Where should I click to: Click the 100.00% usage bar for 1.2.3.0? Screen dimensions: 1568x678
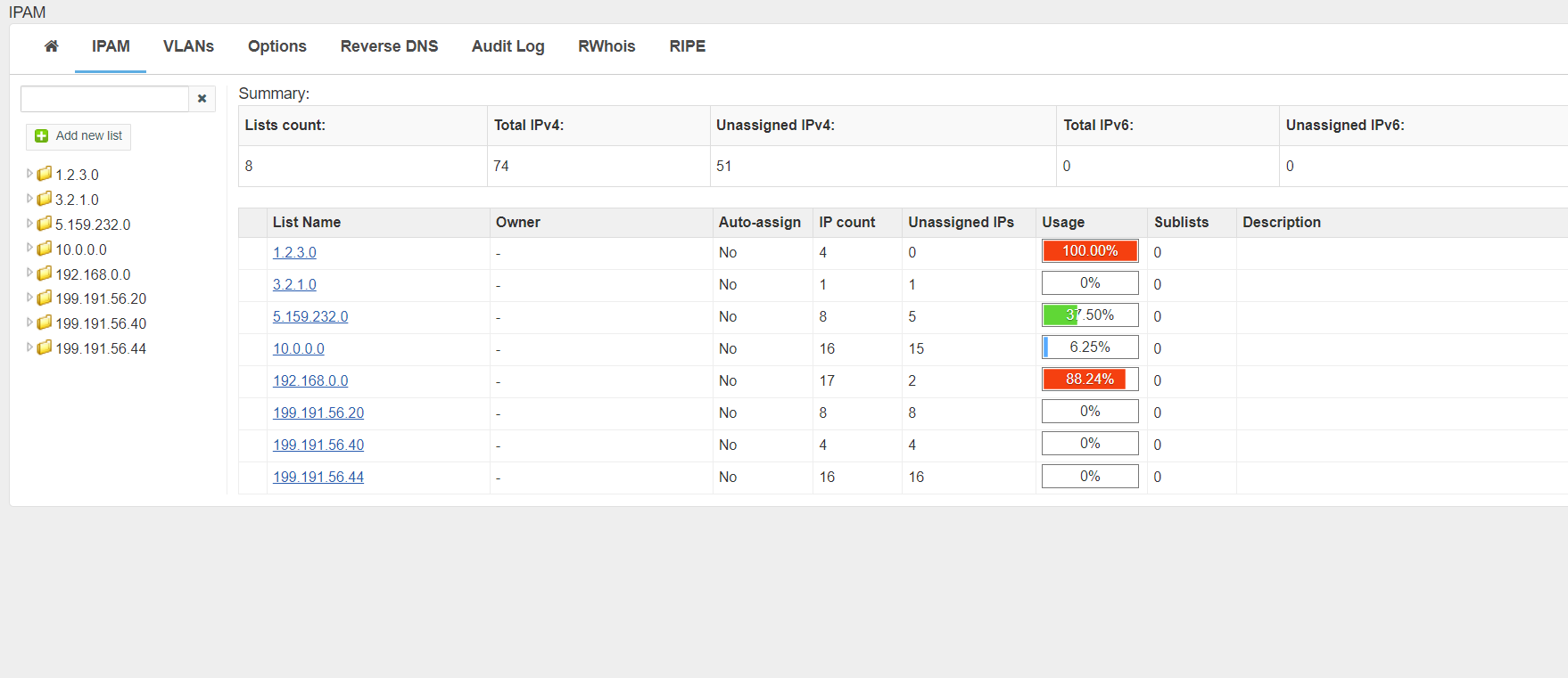(x=1090, y=251)
